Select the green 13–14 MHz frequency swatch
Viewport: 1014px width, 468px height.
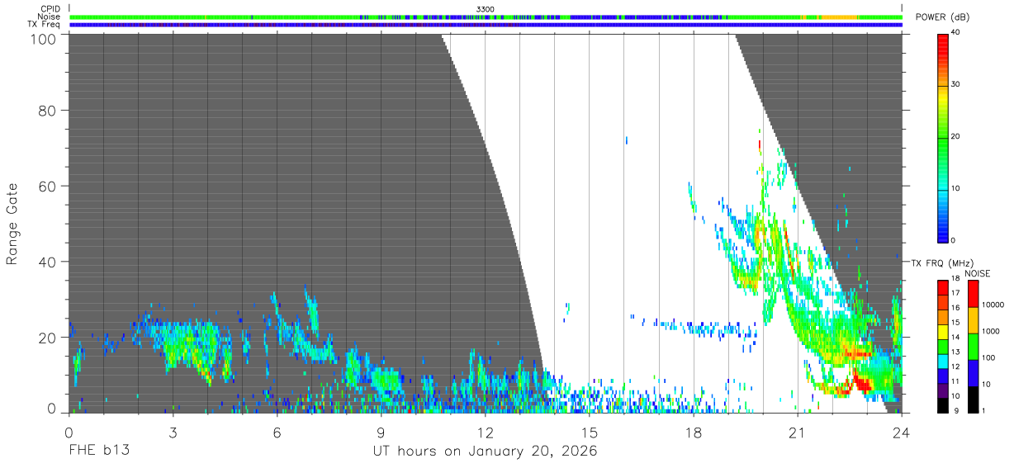943,347
